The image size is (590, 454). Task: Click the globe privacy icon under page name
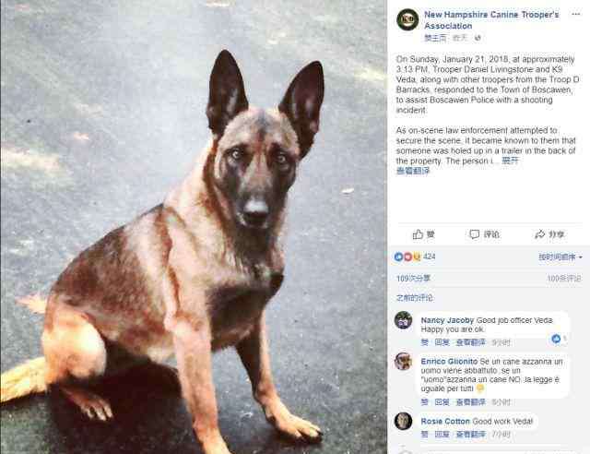pyautogui.click(x=478, y=38)
